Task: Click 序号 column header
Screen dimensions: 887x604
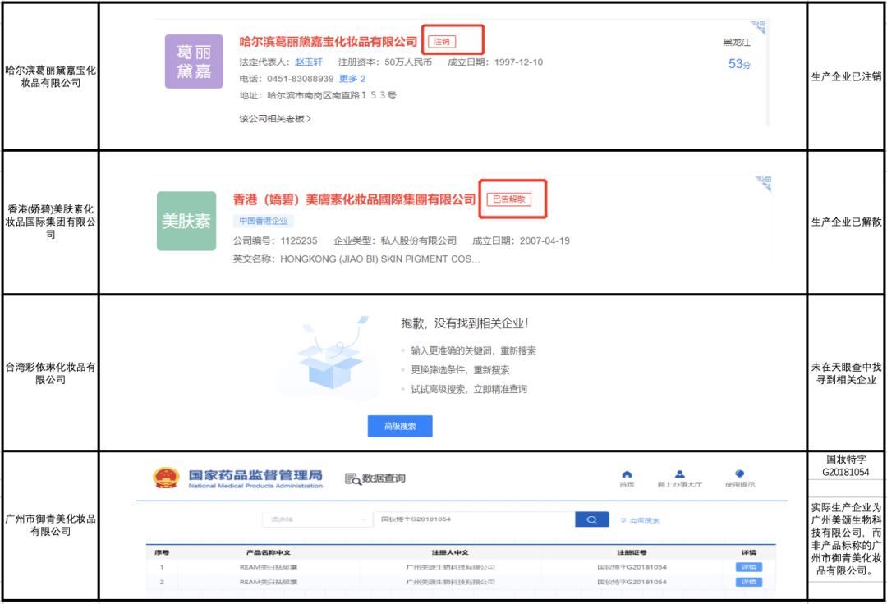Action: (162, 552)
